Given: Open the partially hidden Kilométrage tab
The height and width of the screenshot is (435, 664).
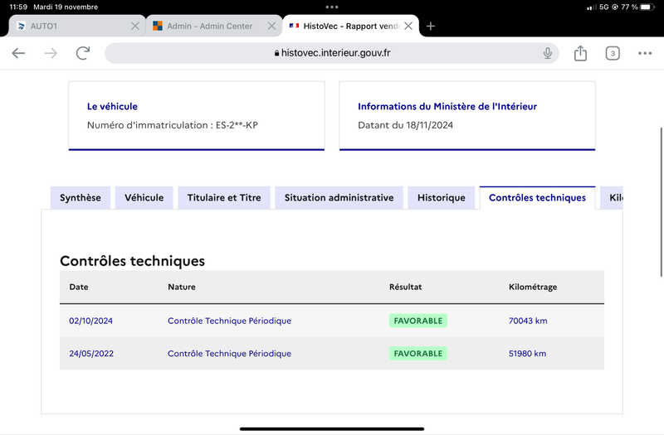Looking at the screenshot, I should click(612, 198).
